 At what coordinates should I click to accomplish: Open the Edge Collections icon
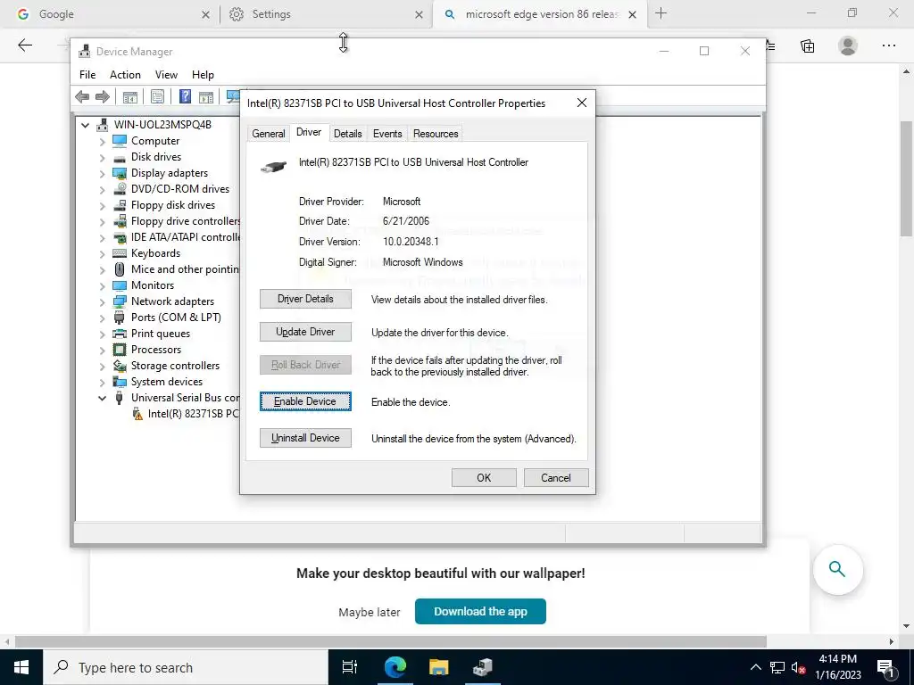pos(807,46)
